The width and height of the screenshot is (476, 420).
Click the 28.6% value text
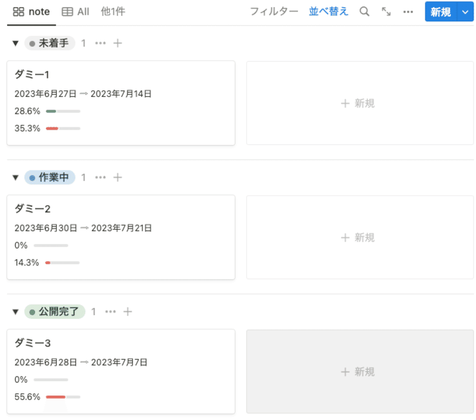tap(27, 111)
